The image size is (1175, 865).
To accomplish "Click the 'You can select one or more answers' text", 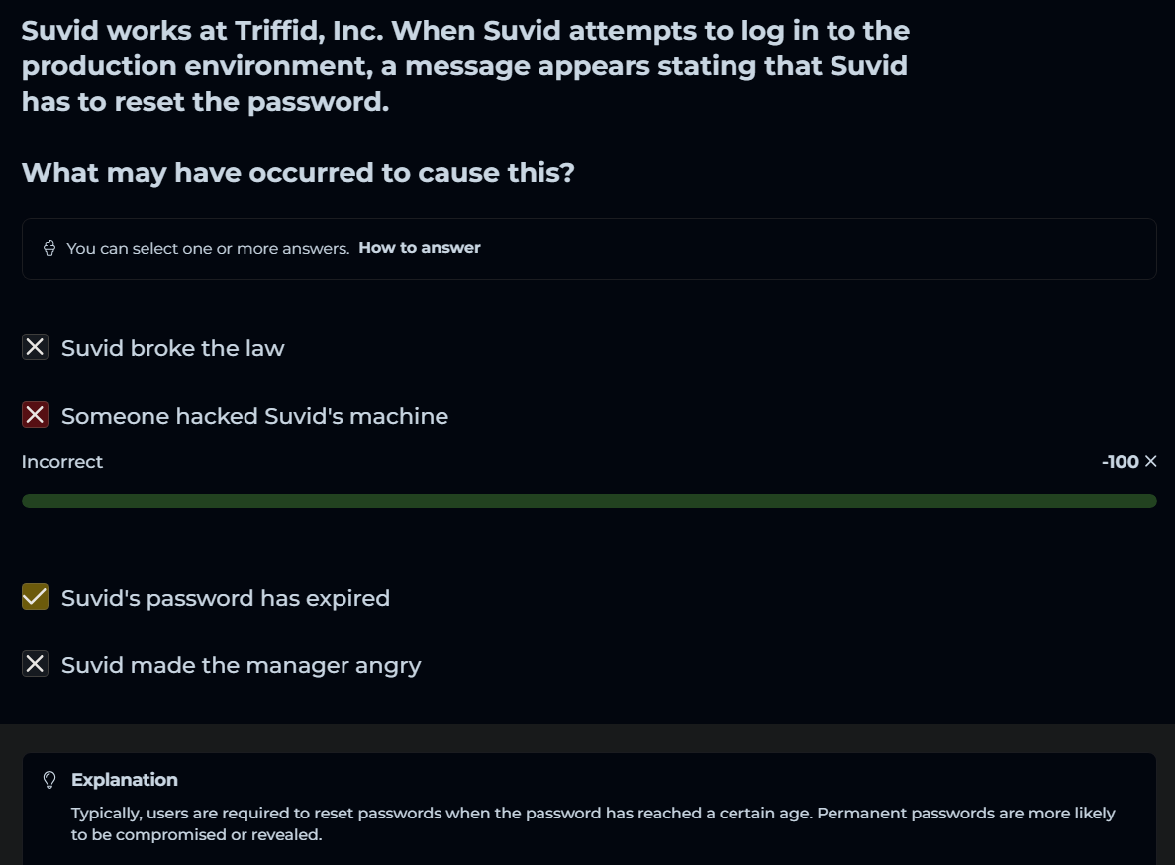I will (x=208, y=248).
